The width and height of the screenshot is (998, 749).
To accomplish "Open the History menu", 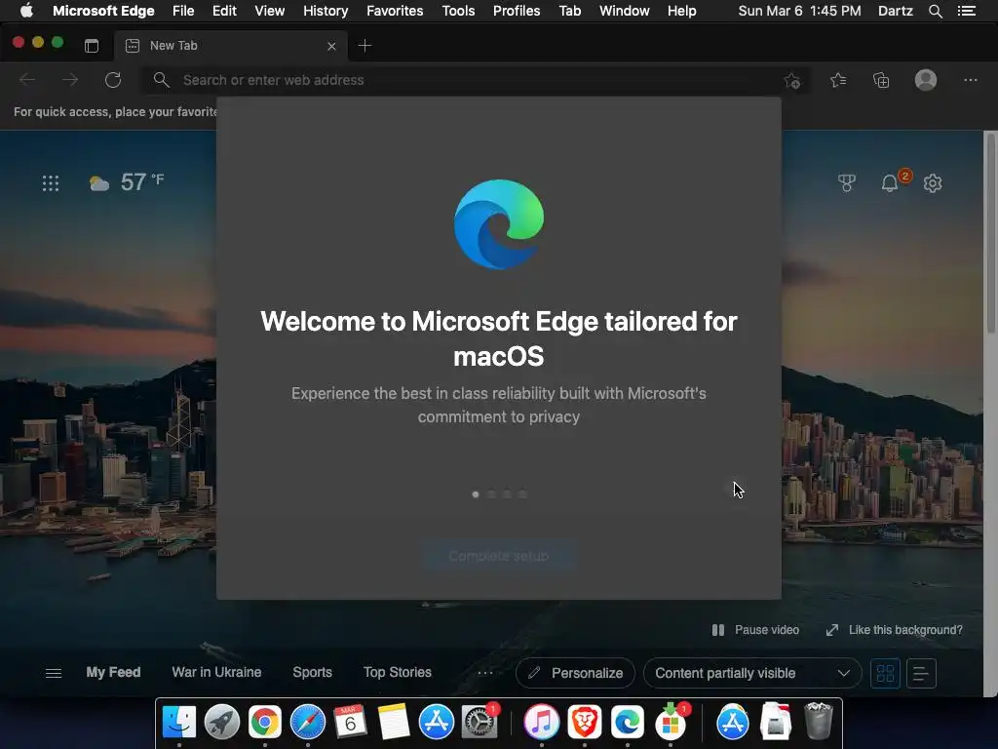I will click(x=326, y=11).
